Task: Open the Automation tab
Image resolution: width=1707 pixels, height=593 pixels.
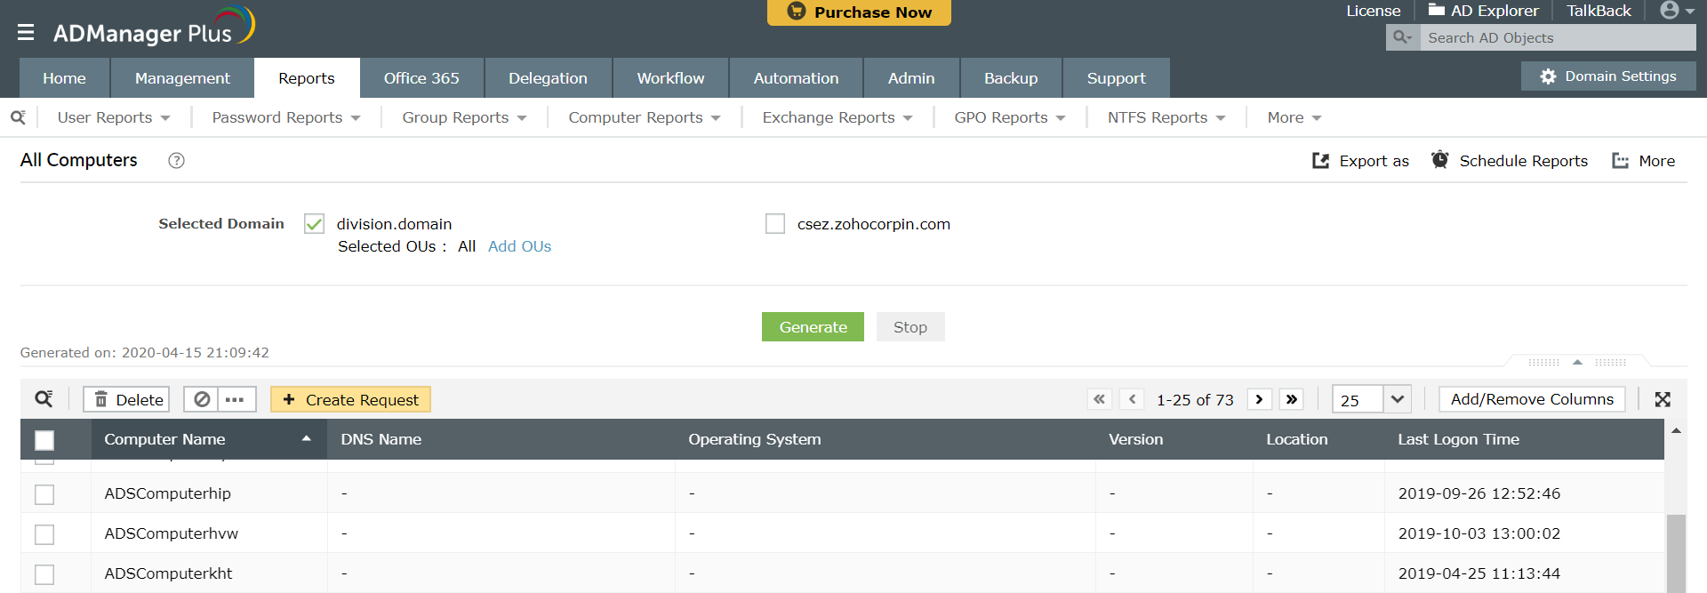Action: click(x=796, y=78)
